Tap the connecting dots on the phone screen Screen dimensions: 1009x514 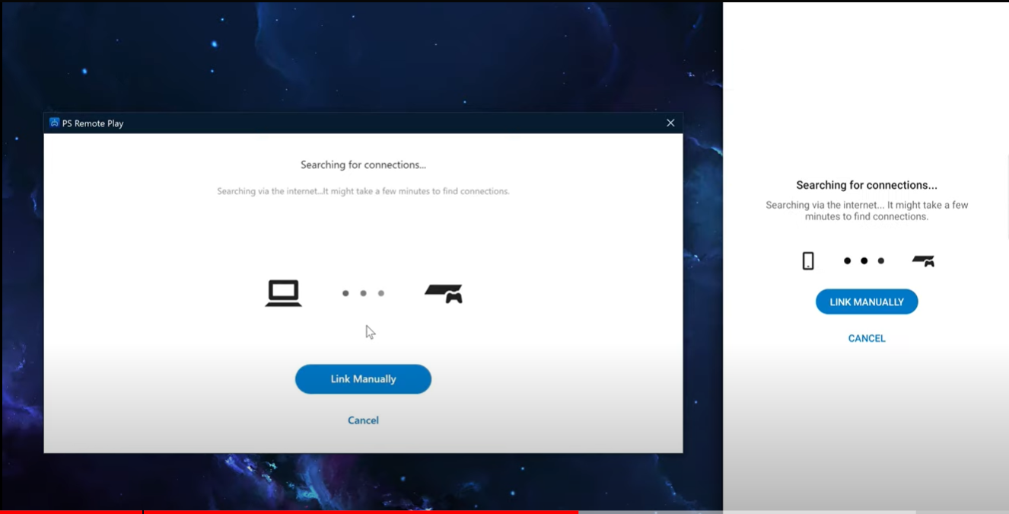864,260
